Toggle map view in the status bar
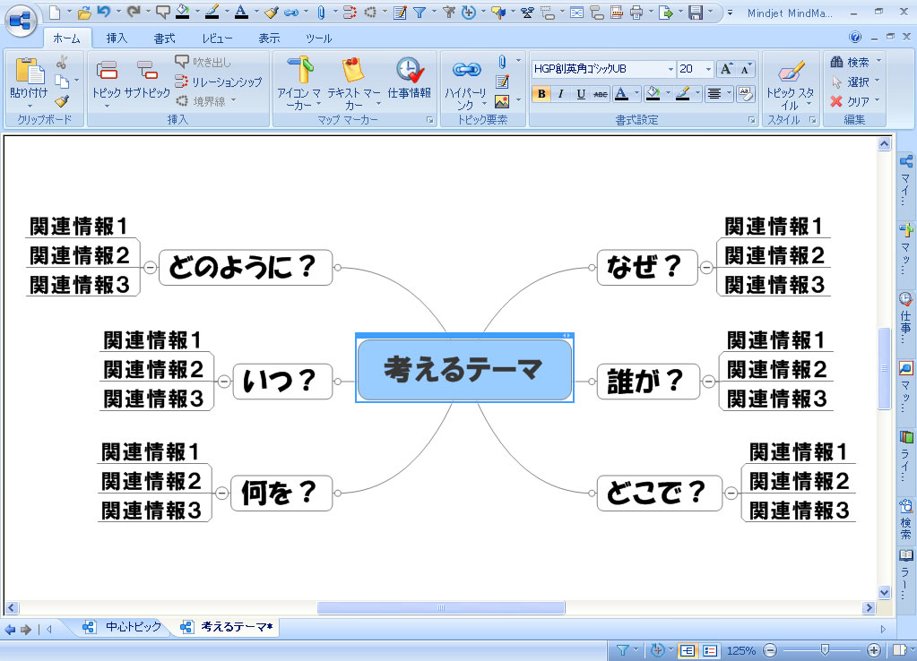This screenshot has width=917, height=661. 688,650
